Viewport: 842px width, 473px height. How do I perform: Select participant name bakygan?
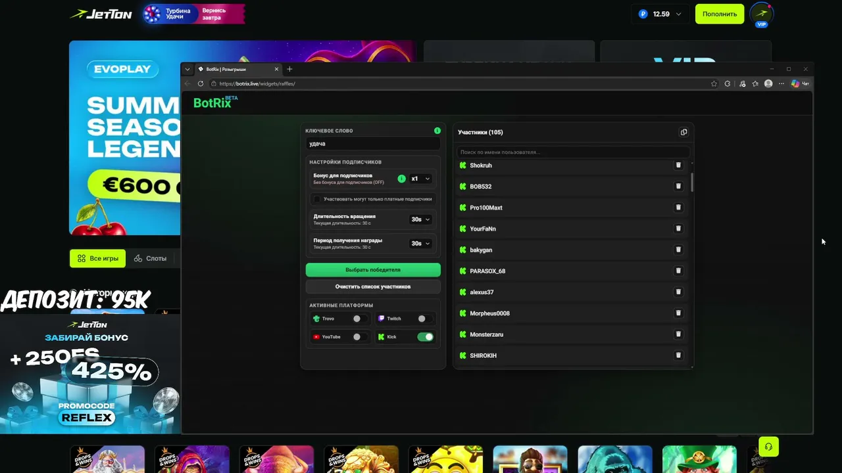pyautogui.click(x=481, y=250)
